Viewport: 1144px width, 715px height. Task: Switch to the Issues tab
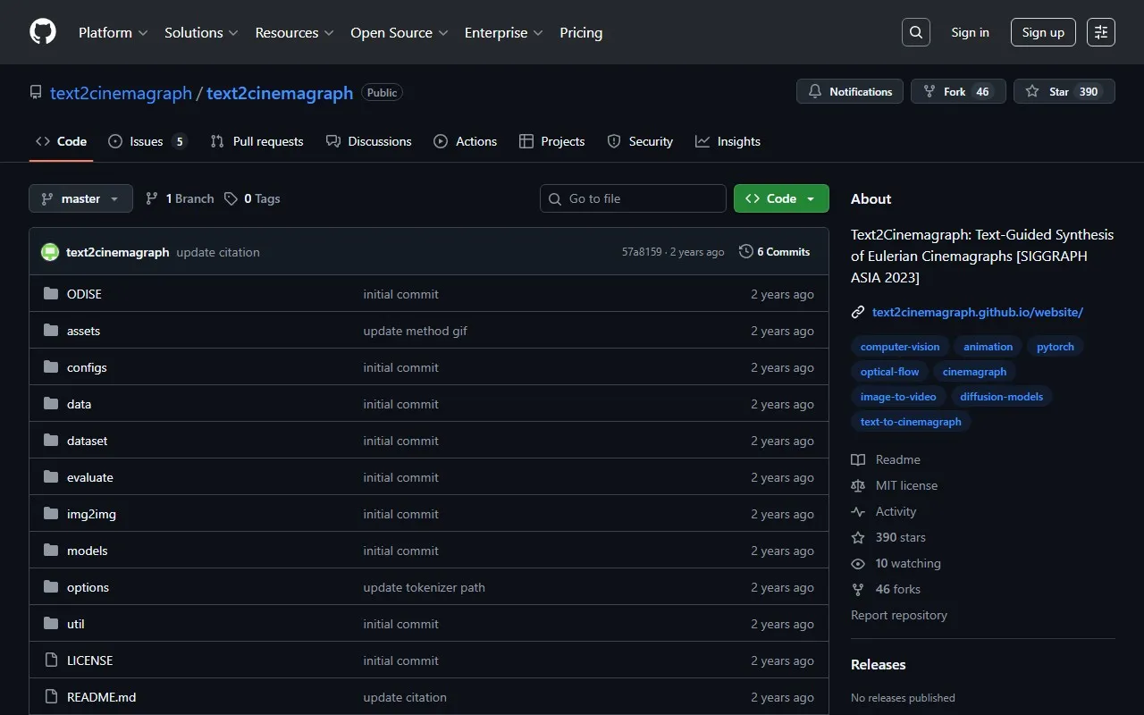147,141
